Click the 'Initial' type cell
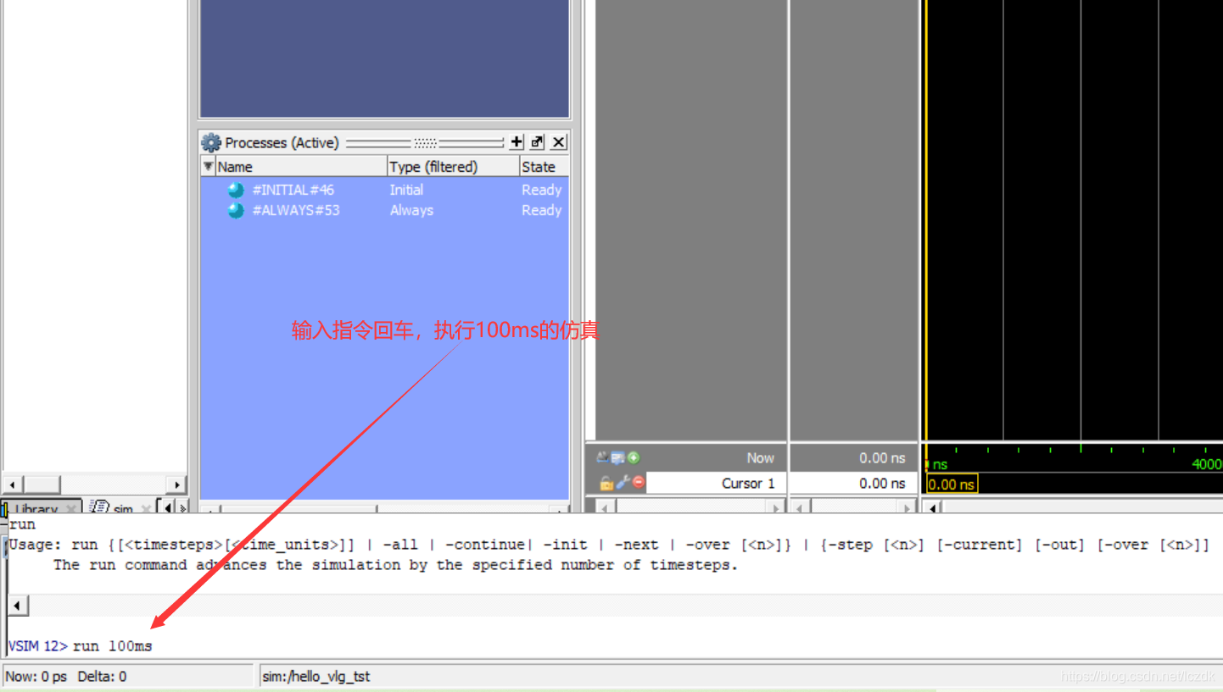This screenshot has width=1223, height=692. click(406, 190)
